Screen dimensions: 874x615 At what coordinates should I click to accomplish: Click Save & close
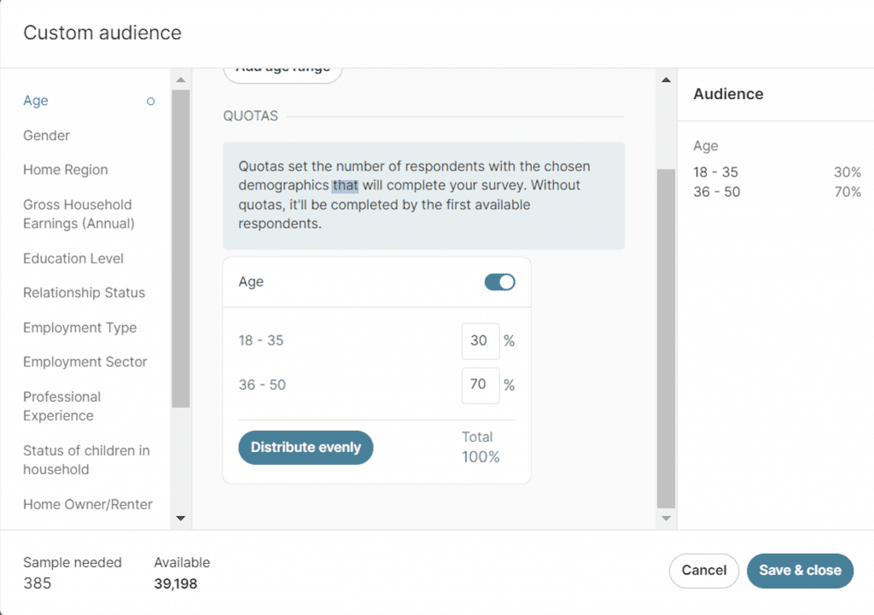coord(800,571)
